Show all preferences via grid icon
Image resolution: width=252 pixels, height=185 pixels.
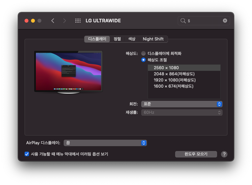point(78,21)
